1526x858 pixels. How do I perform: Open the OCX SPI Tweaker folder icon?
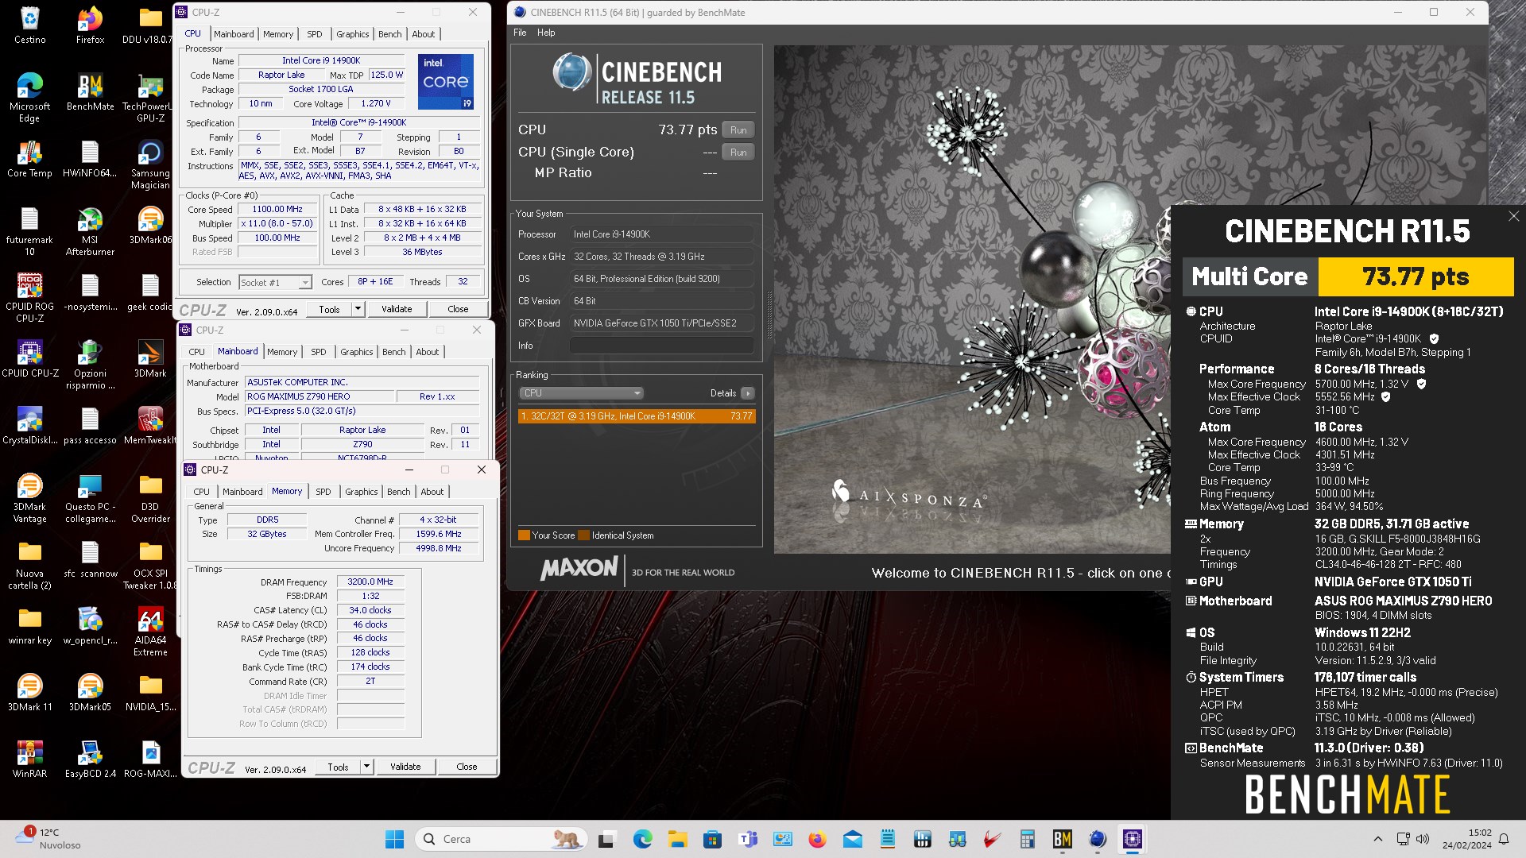pyautogui.click(x=150, y=564)
